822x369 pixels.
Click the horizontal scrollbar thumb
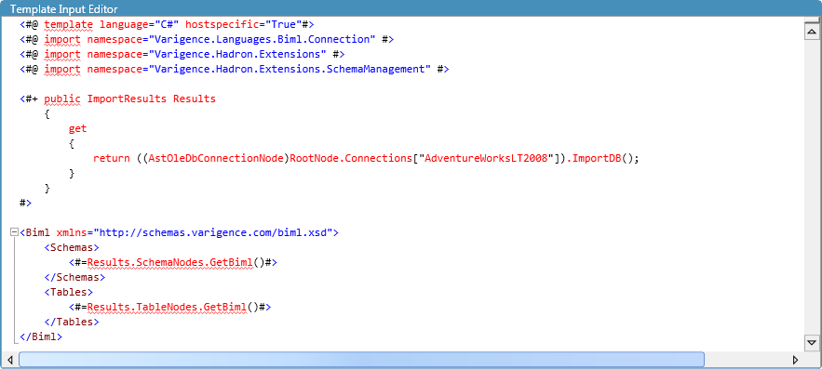click(x=362, y=360)
